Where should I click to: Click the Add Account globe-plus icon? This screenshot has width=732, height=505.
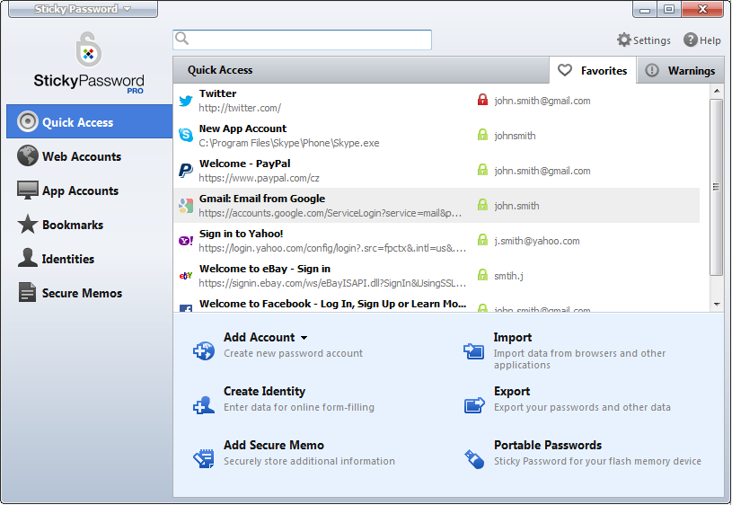click(x=204, y=350)
